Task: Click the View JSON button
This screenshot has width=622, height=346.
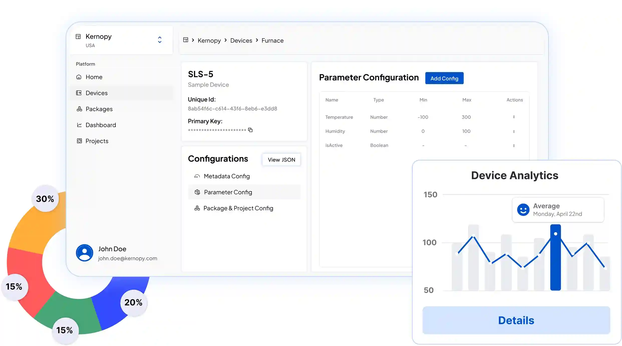Action: pos(281,160)
